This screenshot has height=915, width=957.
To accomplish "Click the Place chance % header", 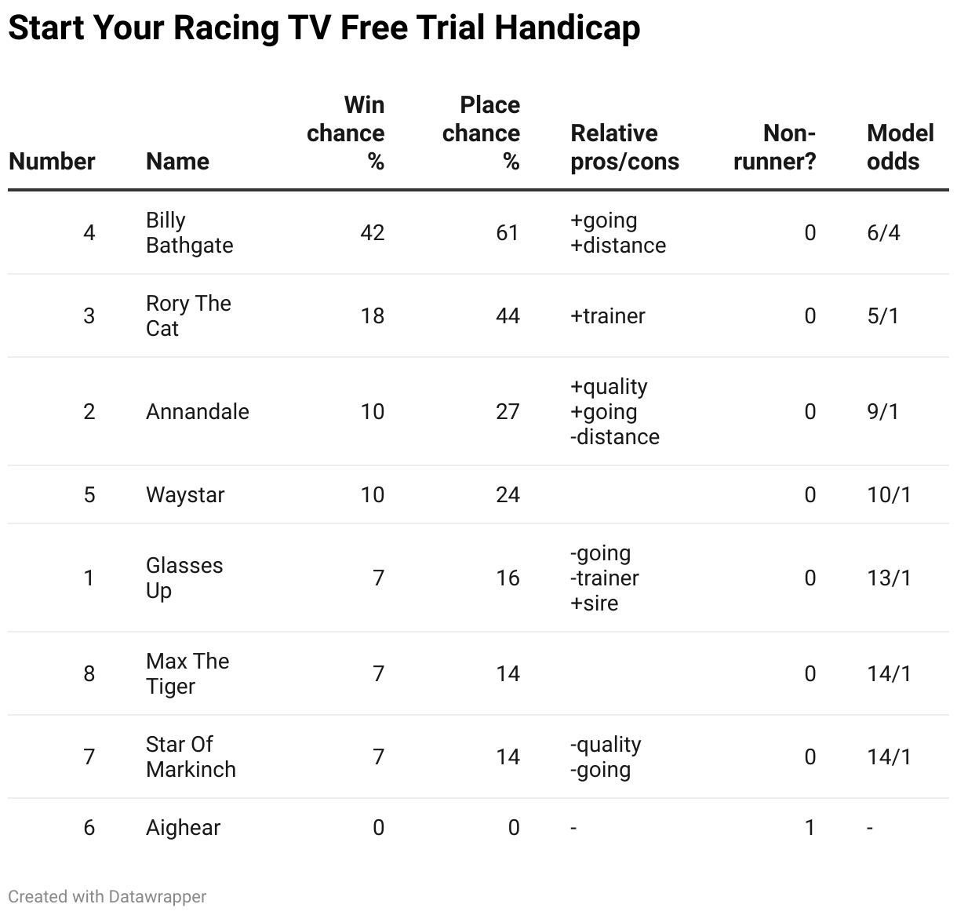I will pos(481,133).
